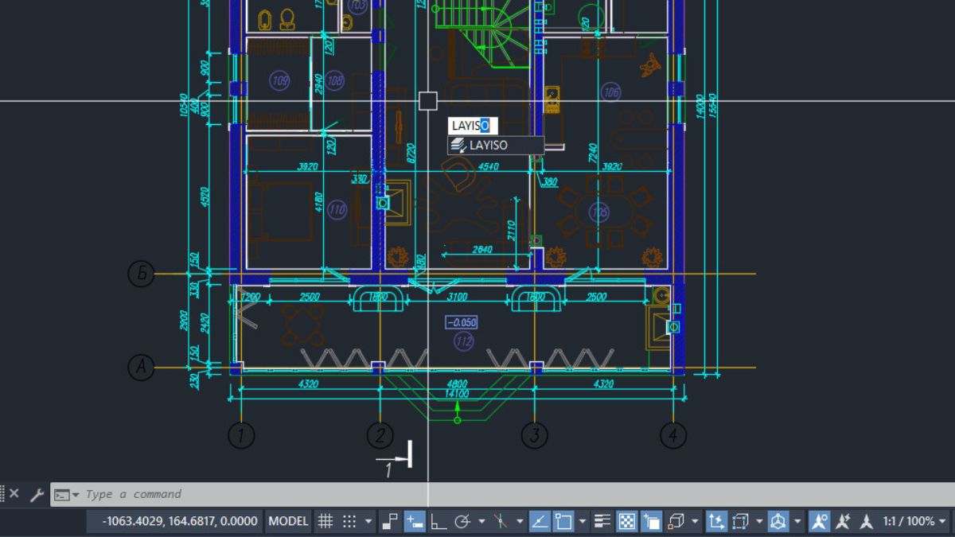
Task: Select the 4800 dimension text
Action: coord(457,384)
